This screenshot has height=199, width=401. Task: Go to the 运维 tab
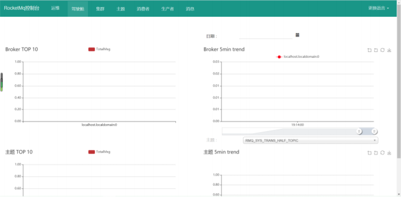55,8
